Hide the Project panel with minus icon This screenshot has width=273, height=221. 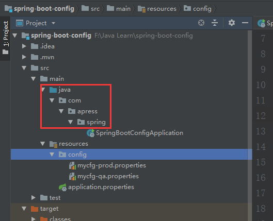coord(245,23)
